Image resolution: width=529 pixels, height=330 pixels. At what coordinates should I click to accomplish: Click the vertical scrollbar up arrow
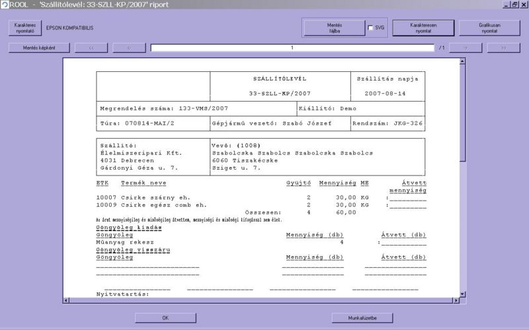[x=463, y=61]
